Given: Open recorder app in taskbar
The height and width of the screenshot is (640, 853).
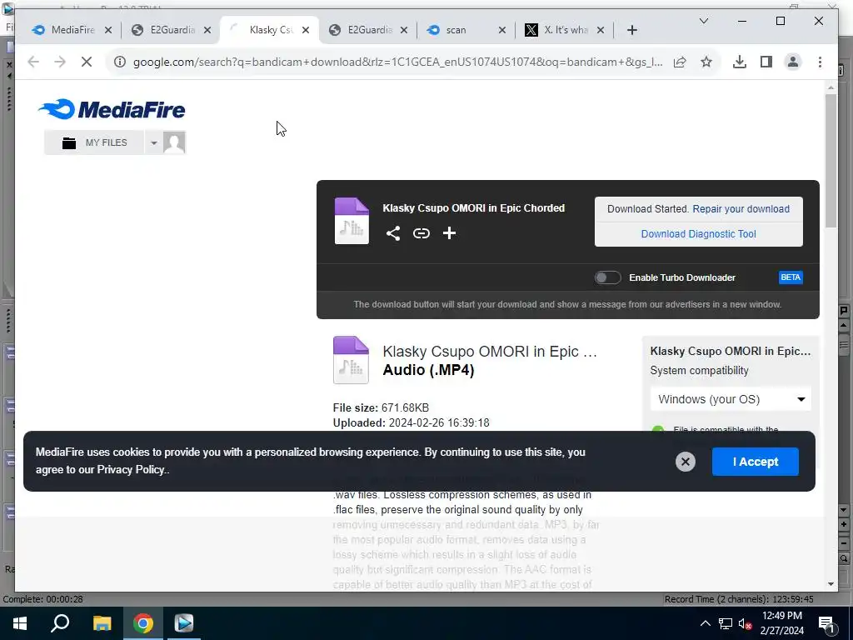Looking at the screenshot, I should [x=184, y=623].
